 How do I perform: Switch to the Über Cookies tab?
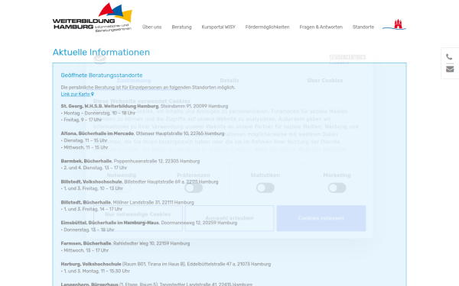point(325,81)
